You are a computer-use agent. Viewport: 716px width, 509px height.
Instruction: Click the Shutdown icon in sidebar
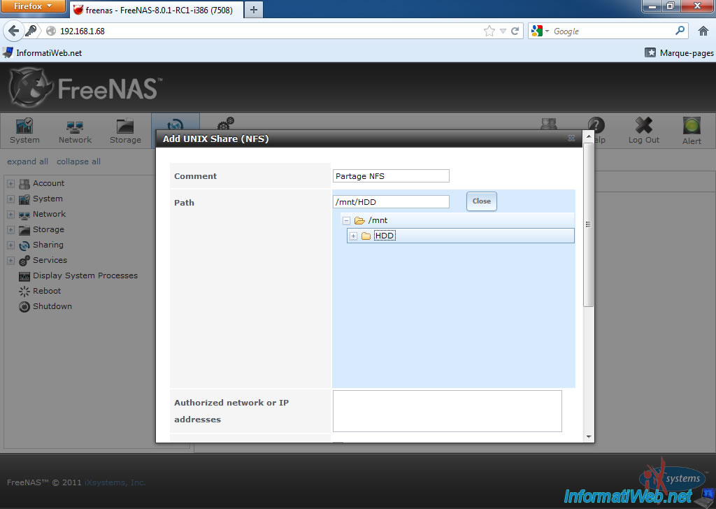coord(24,307)
